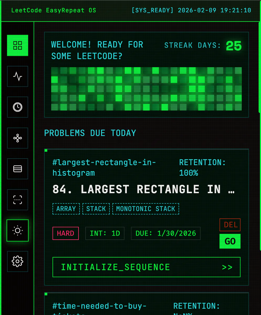261x315 pixels.
Task: Open the settings gear icon in sidebar
Action: tap(18, 261)
